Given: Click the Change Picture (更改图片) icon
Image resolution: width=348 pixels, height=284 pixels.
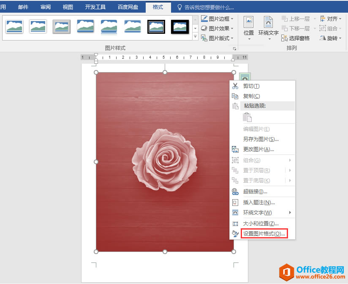Looking at the screenshot, I should coord(235,149).
